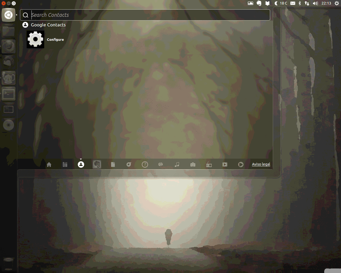This screenshot has width=341, height=273.
Task: Open the clock menu showing 22:13
Action: [326, 3]
